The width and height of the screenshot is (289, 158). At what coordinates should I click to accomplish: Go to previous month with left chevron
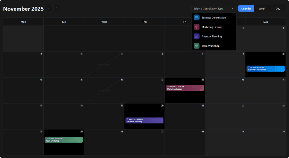(48, 9)
